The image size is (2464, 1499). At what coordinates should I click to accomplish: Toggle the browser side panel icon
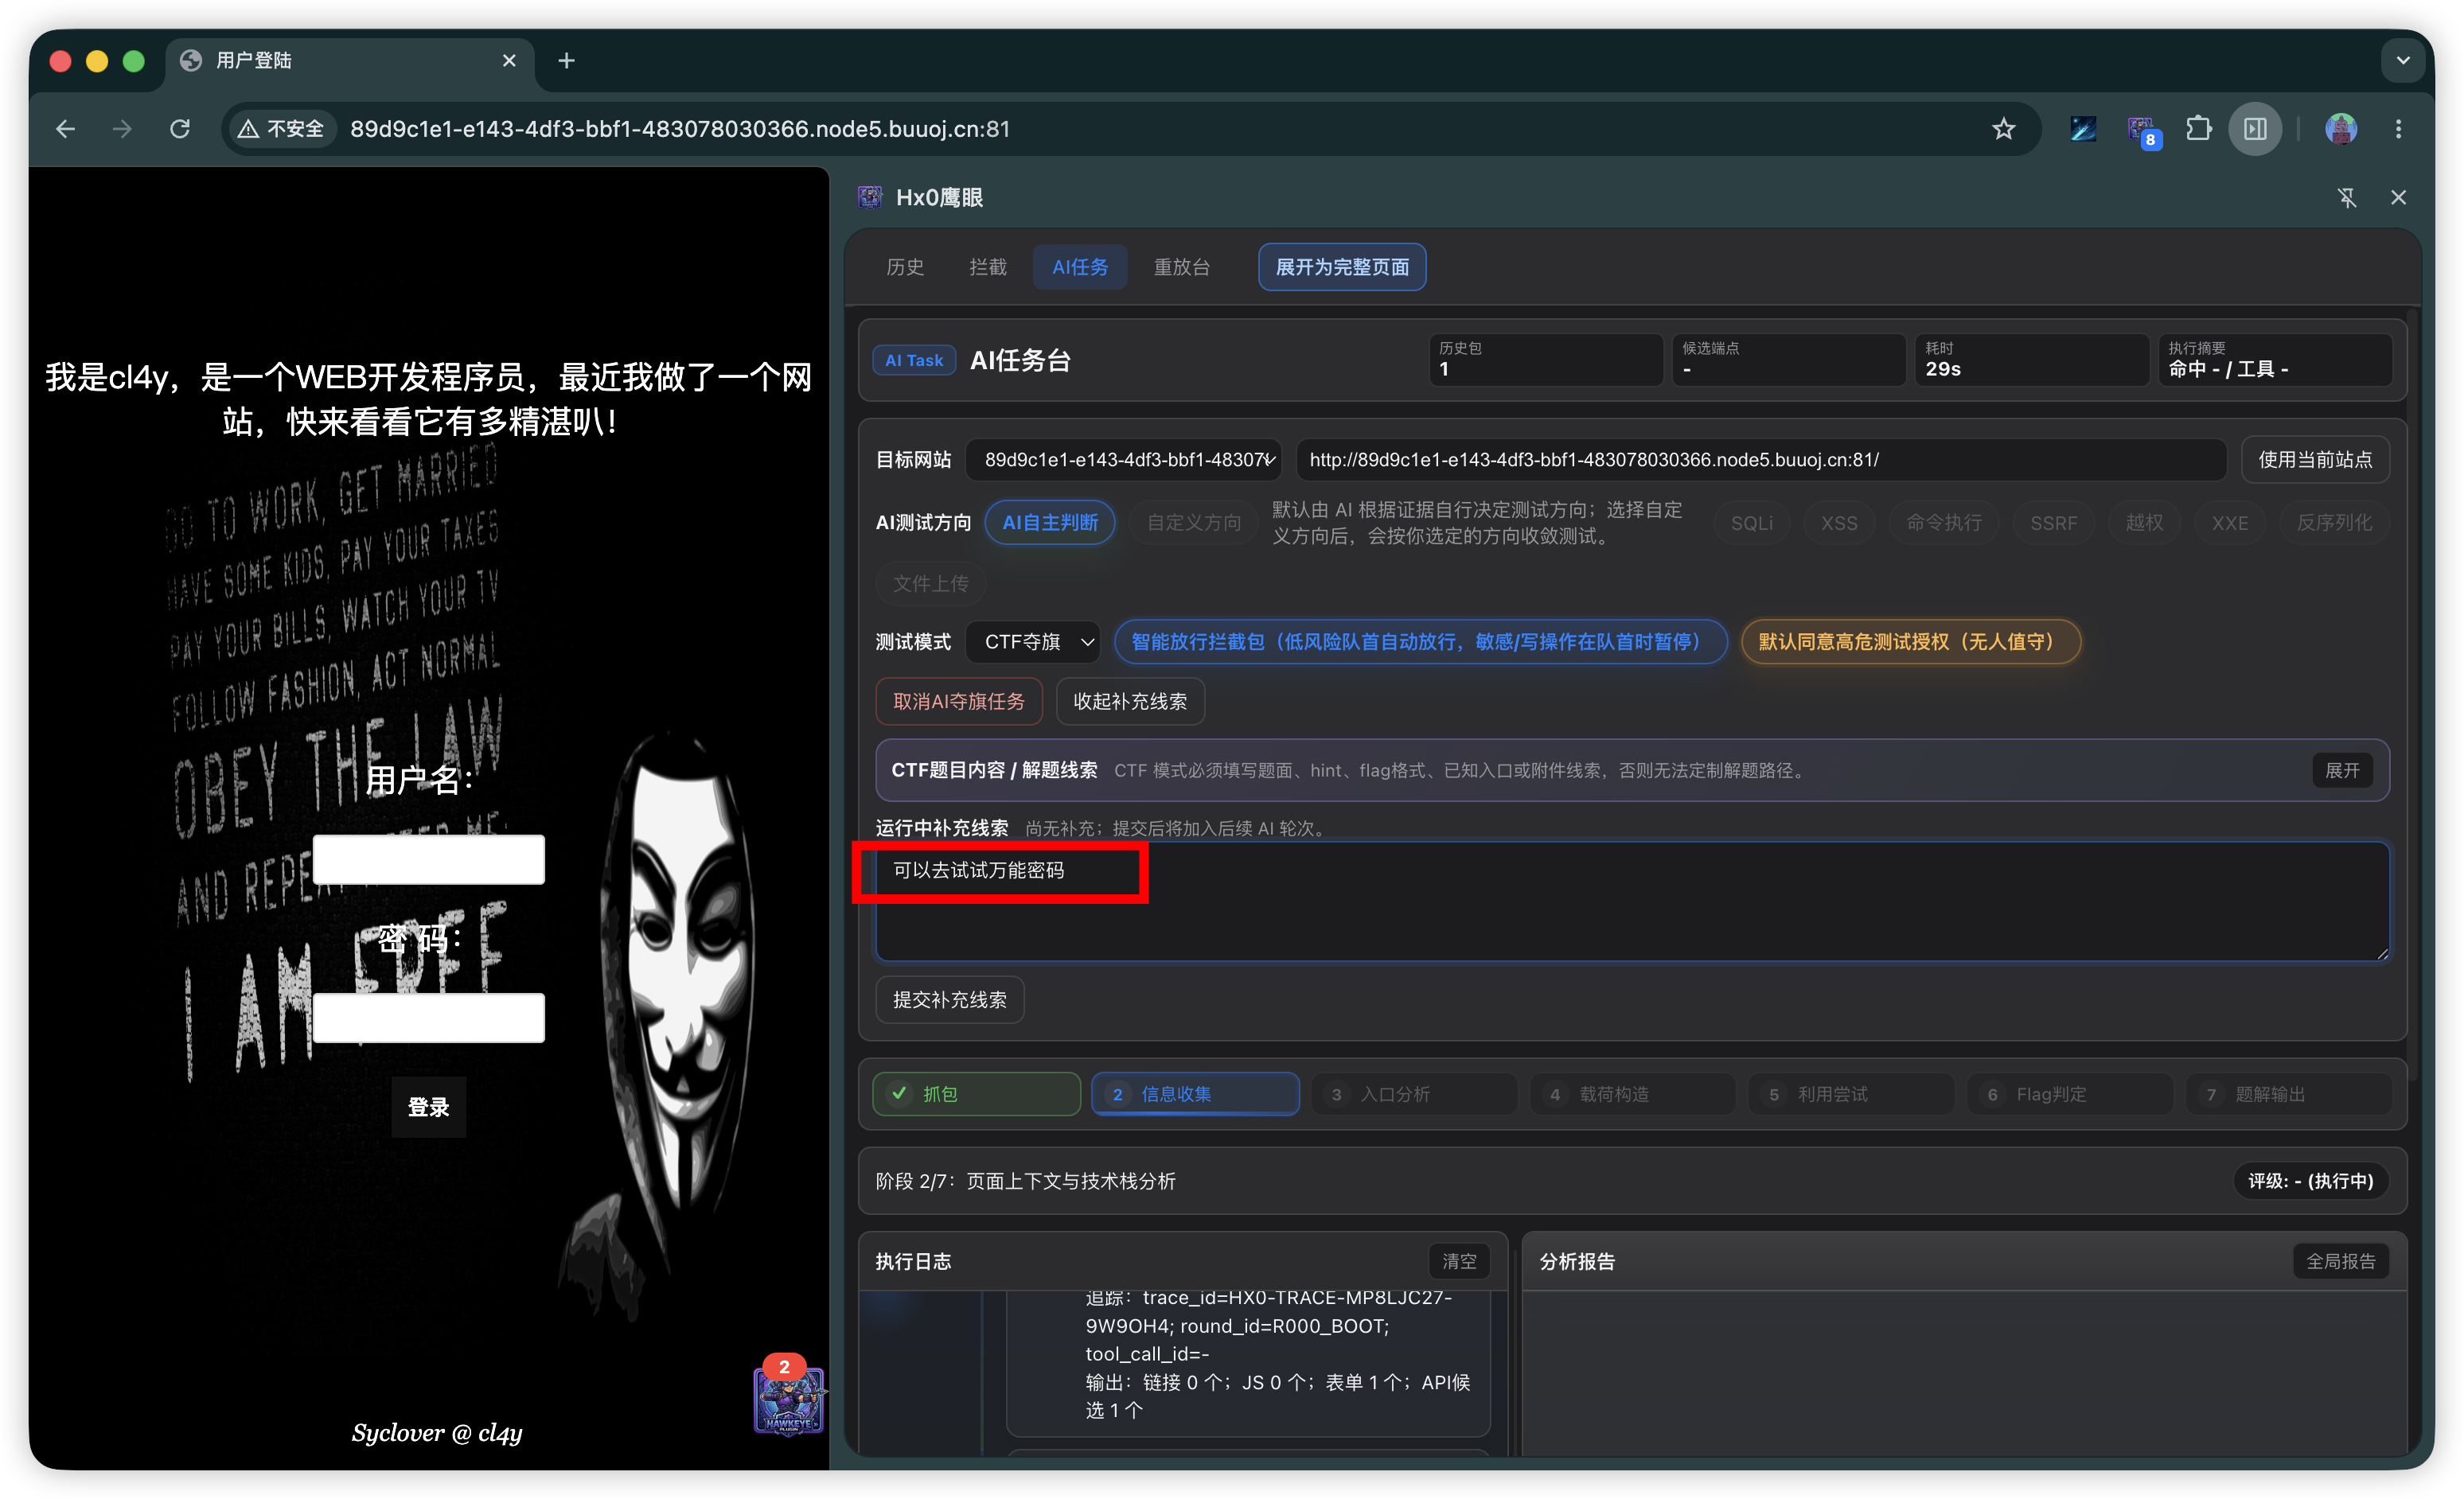click(x=2255, y=129)
